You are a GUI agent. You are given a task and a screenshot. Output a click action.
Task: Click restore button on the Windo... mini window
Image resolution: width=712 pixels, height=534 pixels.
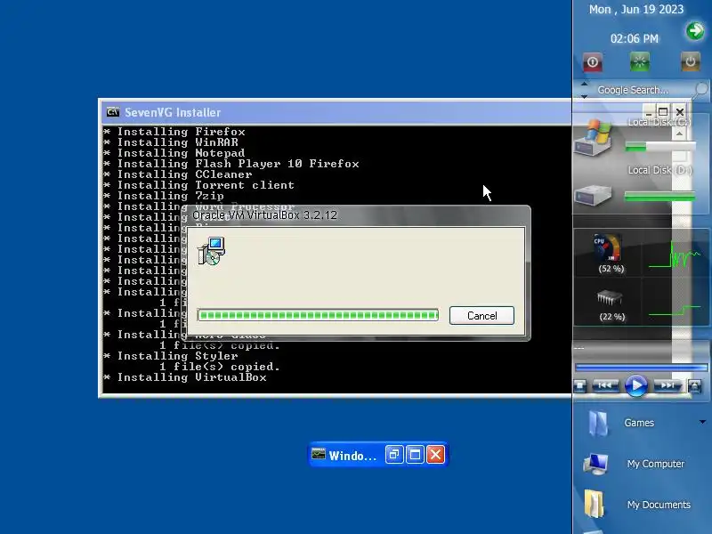coord(393,455)
